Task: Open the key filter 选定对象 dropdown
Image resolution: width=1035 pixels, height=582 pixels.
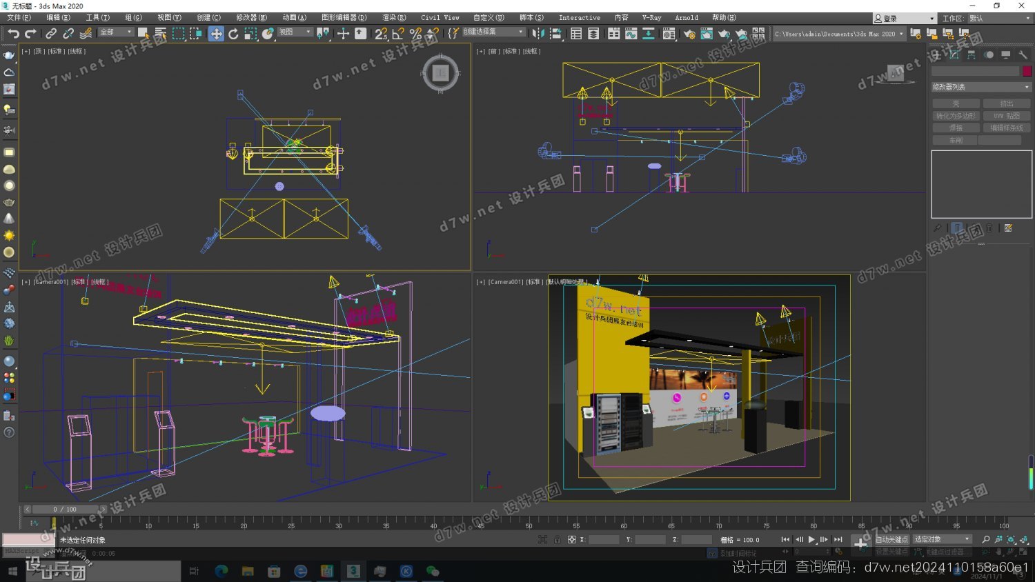Action: [942, 539]
